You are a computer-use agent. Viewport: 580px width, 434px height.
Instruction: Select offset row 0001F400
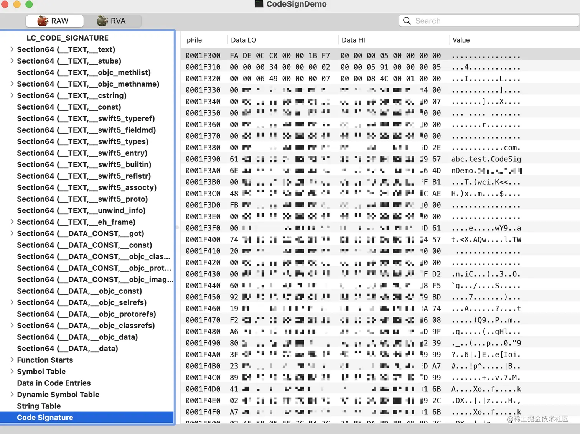[380, 240]
